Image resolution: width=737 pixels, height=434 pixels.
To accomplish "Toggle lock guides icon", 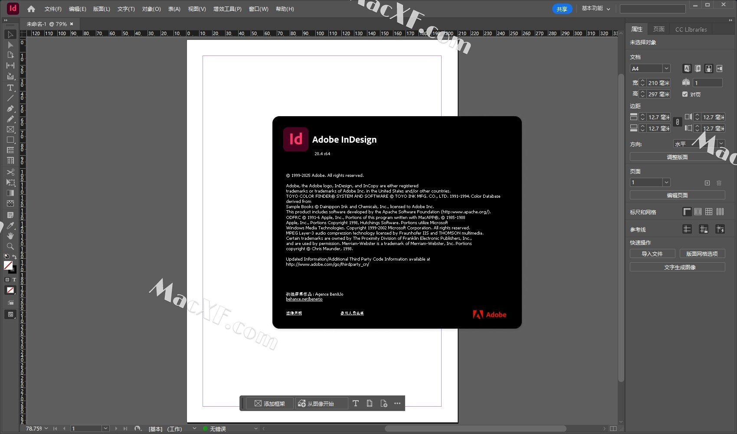I will (704, 229).
